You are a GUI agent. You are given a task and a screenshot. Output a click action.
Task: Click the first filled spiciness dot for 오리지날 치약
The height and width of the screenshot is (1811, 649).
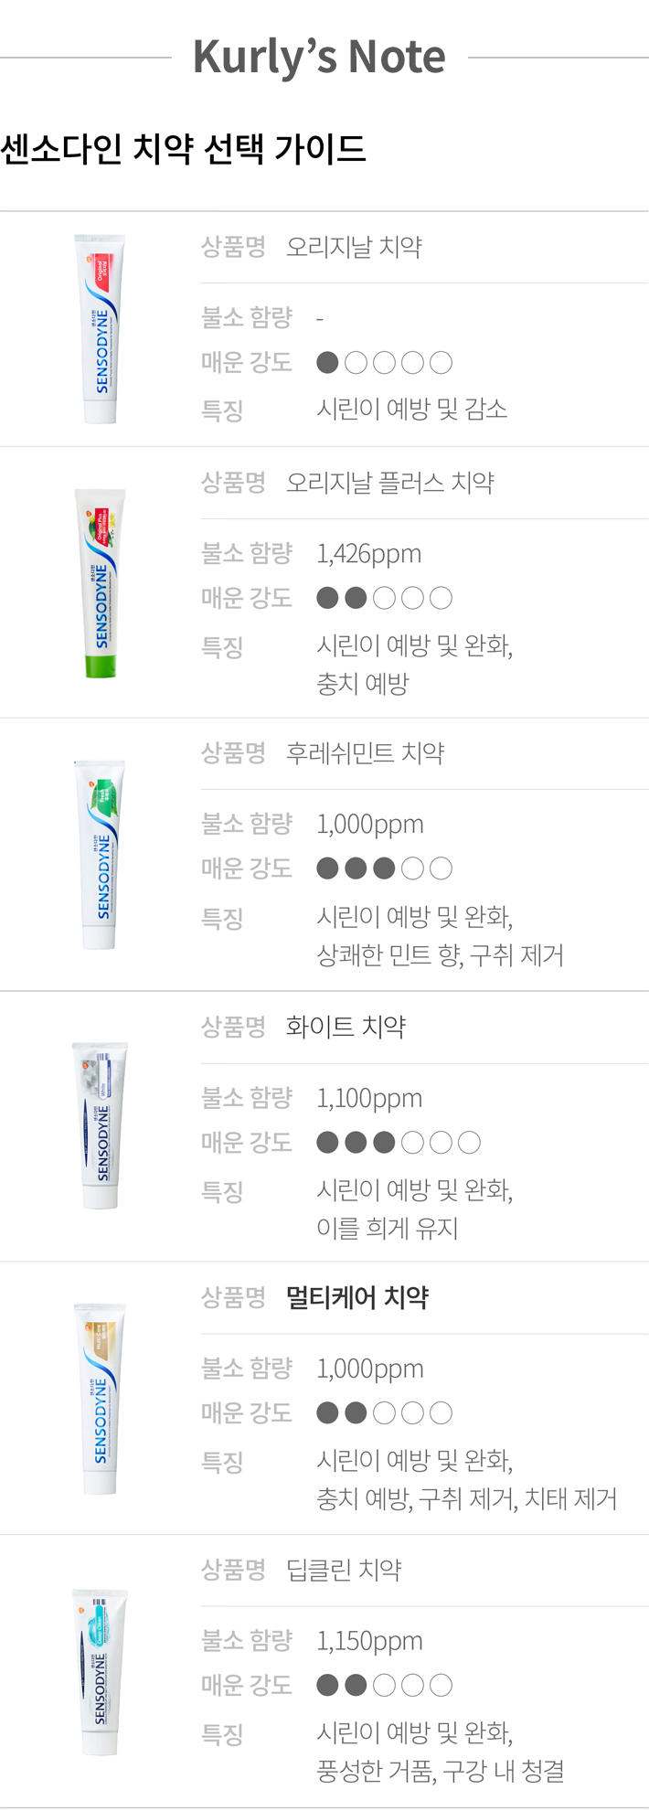(327, 363)
